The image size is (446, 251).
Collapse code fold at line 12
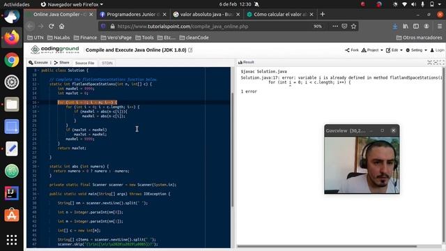pos(39,84)
